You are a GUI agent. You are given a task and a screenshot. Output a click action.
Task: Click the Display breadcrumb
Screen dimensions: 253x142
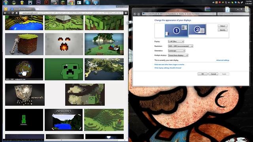pos(181,14)
